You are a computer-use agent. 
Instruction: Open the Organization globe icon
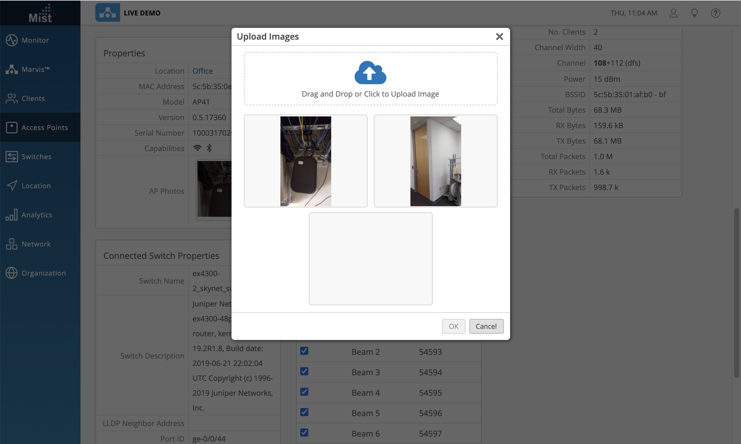pyautogui.click(x=12, y=273)
